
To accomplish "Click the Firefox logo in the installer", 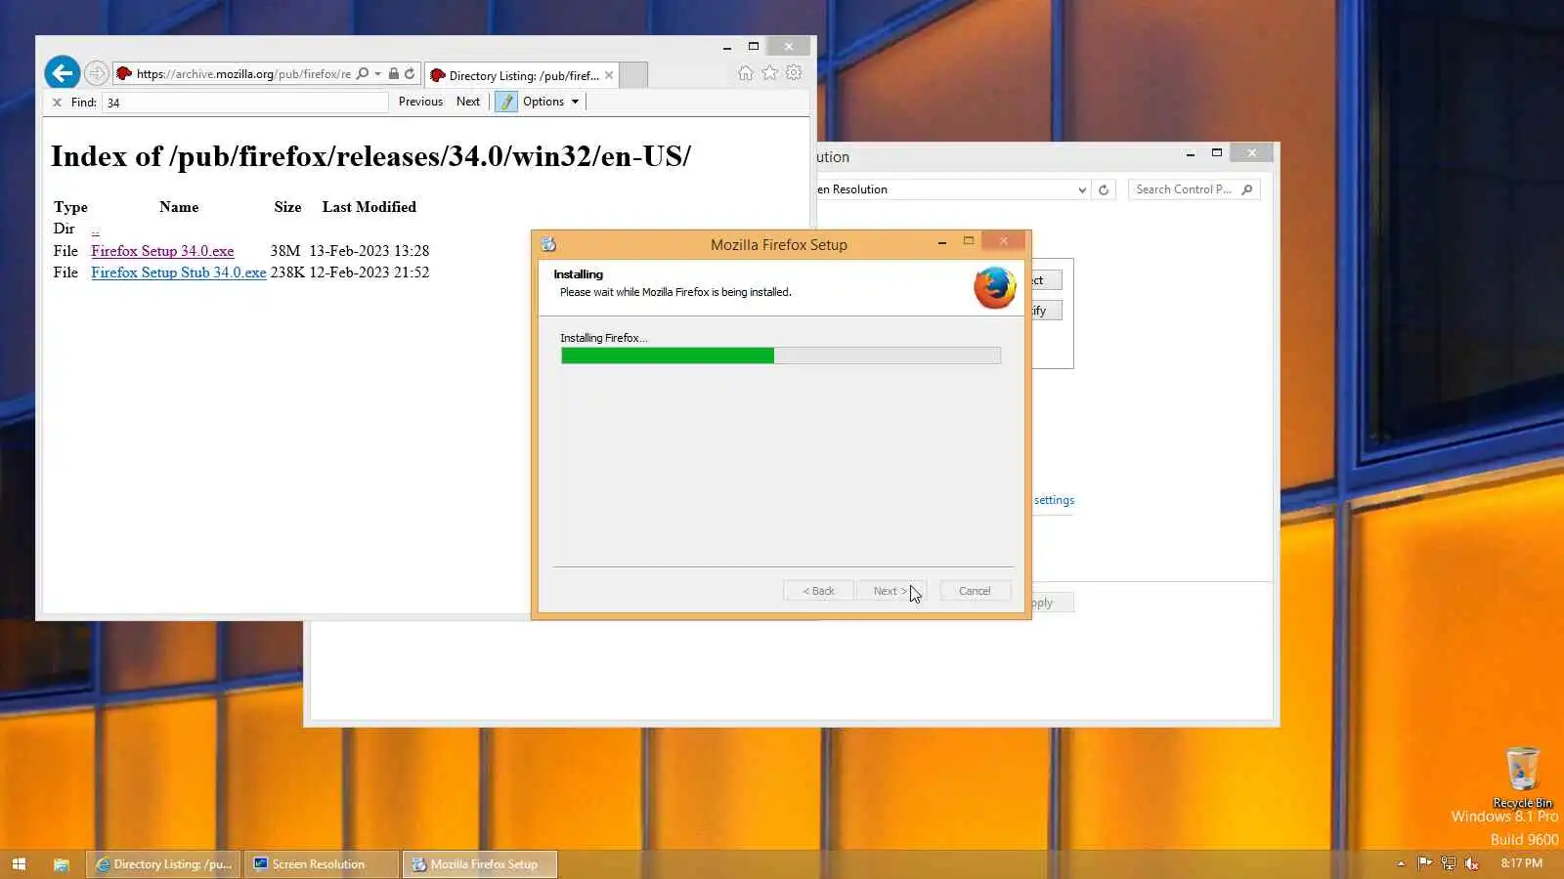I will point(995,287).
